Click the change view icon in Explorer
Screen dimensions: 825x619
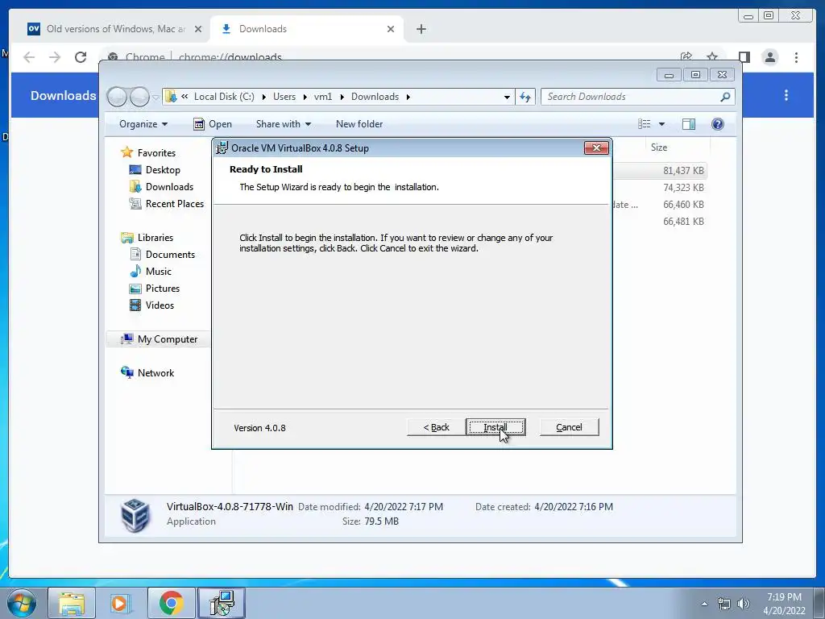pyautogui.click(x=644, y=124)
